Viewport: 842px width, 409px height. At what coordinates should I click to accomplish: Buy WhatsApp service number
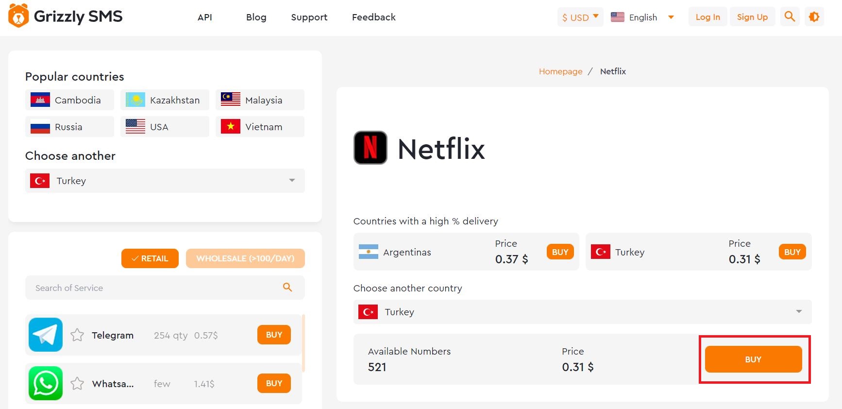274,383
